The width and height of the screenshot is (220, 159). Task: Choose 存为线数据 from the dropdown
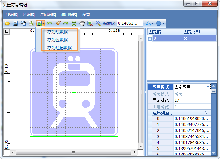click(x=57, y=32)
